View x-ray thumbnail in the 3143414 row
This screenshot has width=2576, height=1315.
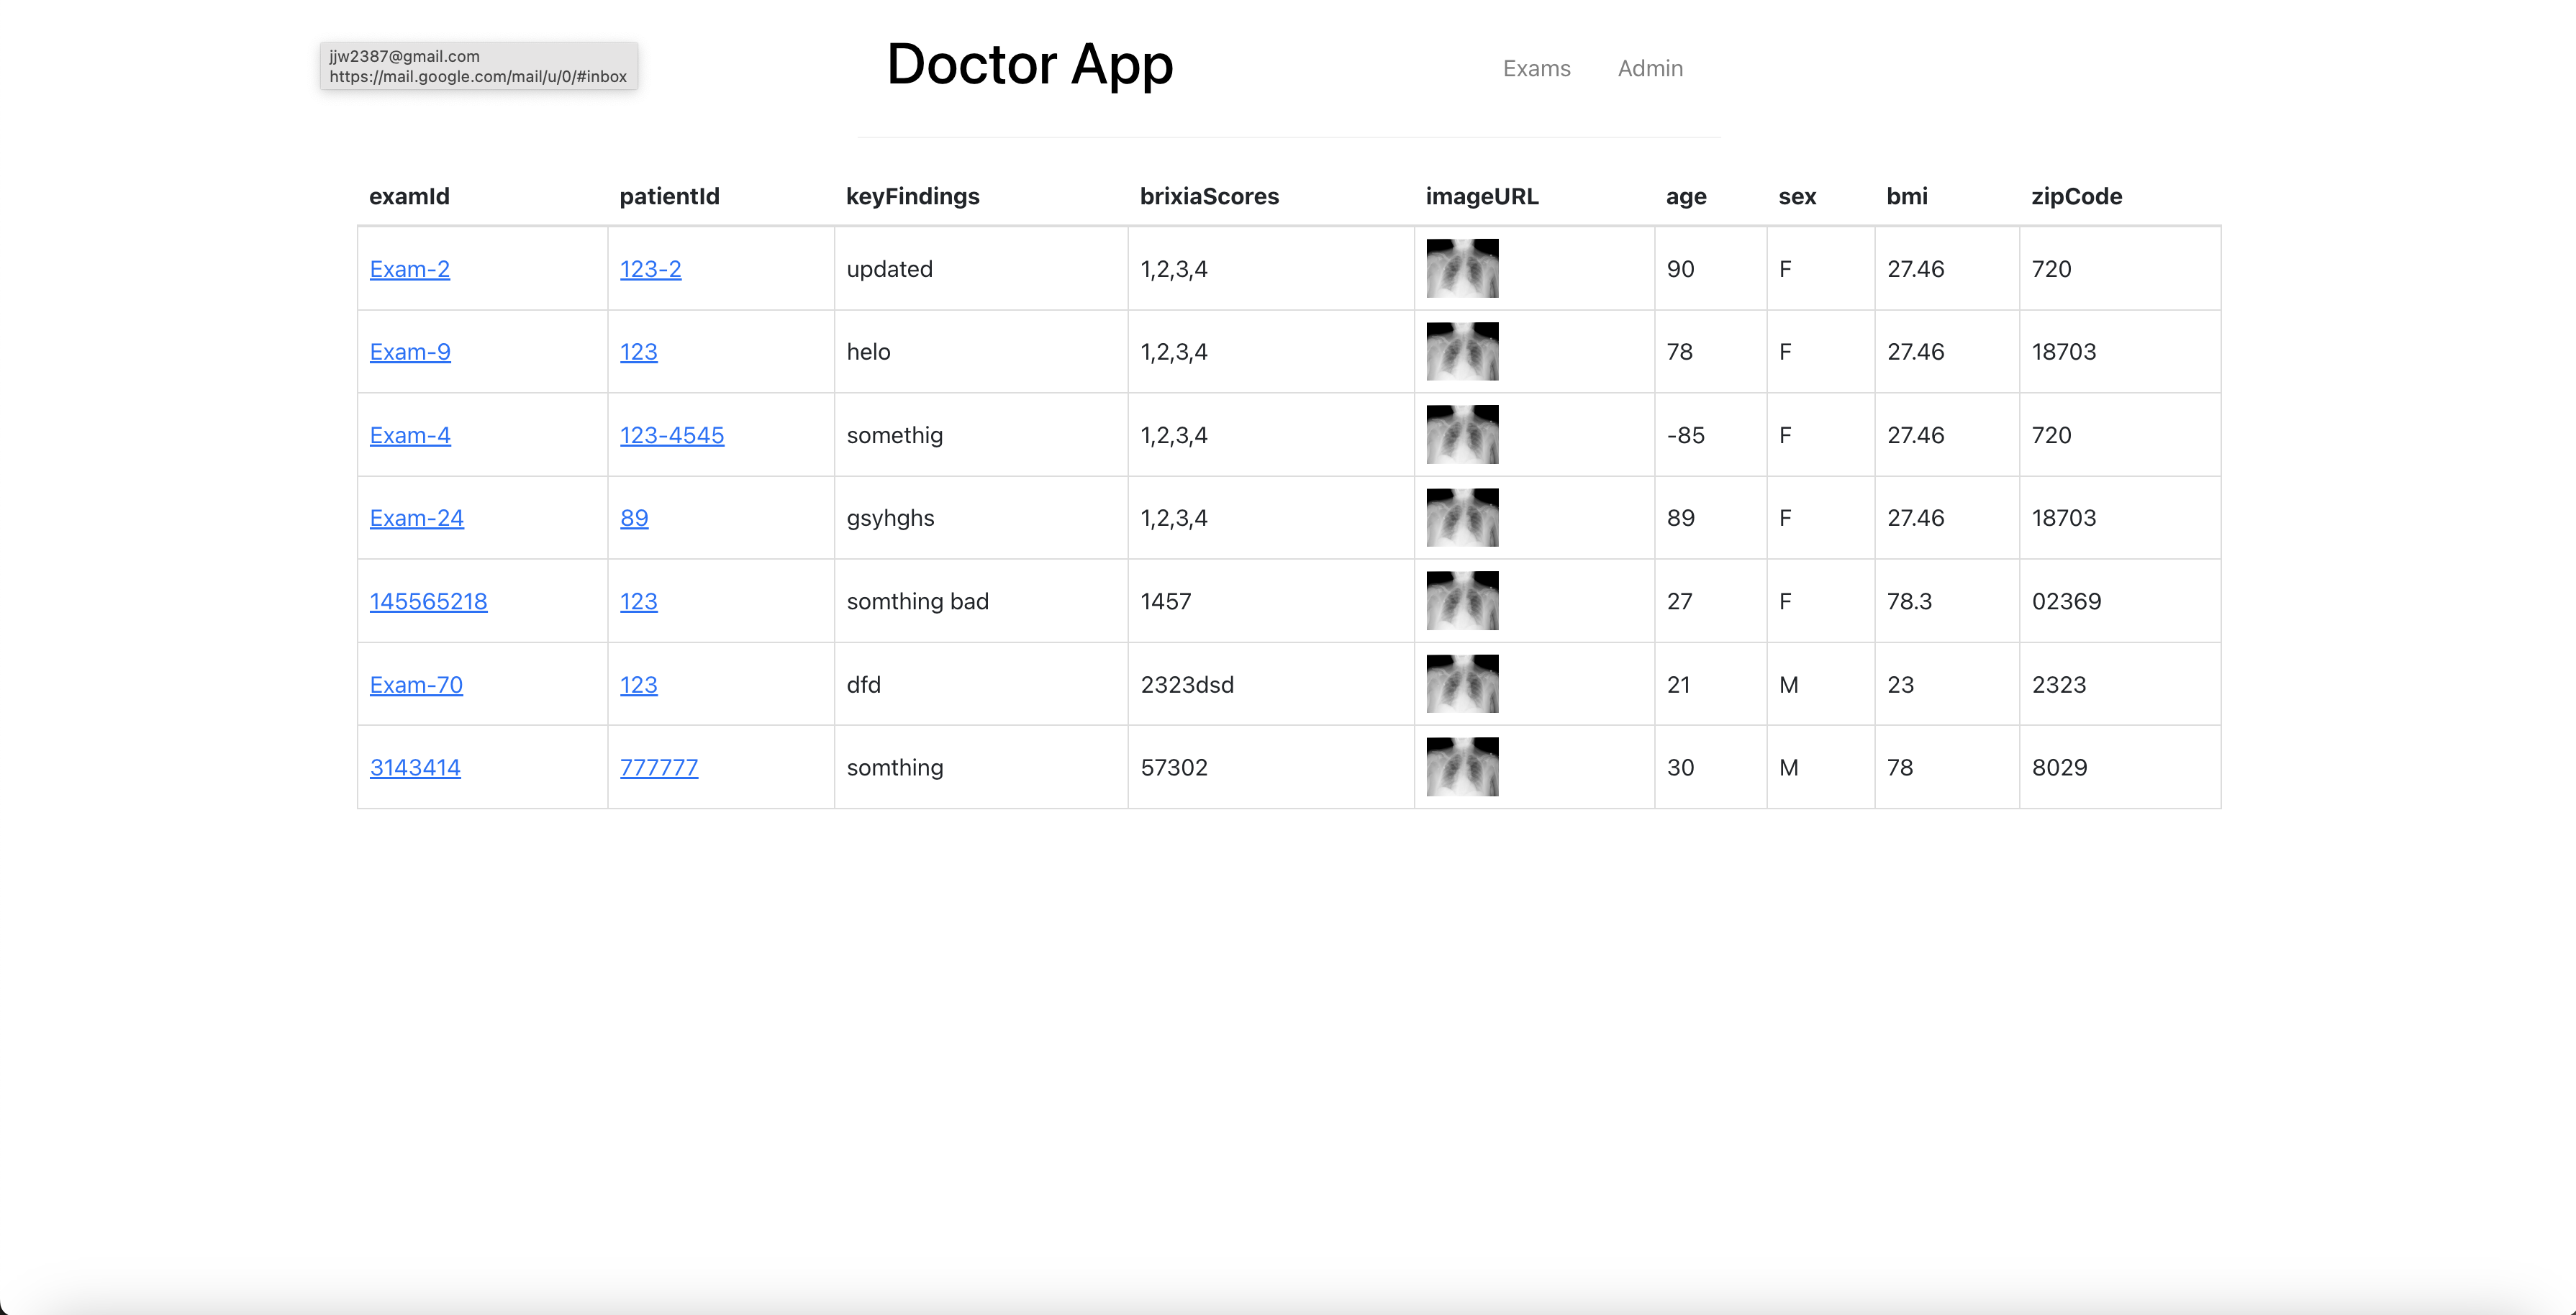coord(1461,767)
